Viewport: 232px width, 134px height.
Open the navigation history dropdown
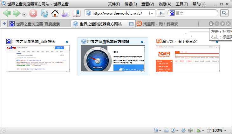pos(24,15)
